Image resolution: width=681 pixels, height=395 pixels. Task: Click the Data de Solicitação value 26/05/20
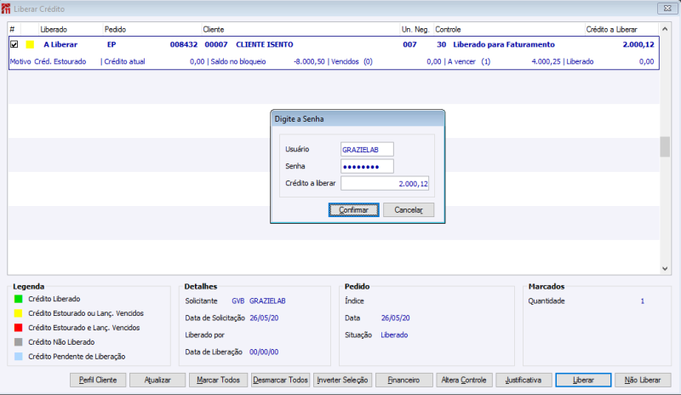click(x=264, y=318)
